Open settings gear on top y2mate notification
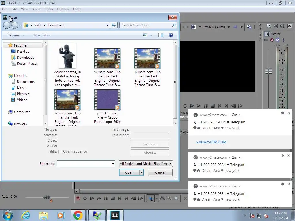Screen dimensions: 295x221 [283, 113]
